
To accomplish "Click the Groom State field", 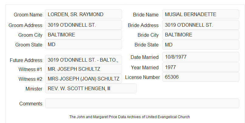I will click(x=83, y=44).
